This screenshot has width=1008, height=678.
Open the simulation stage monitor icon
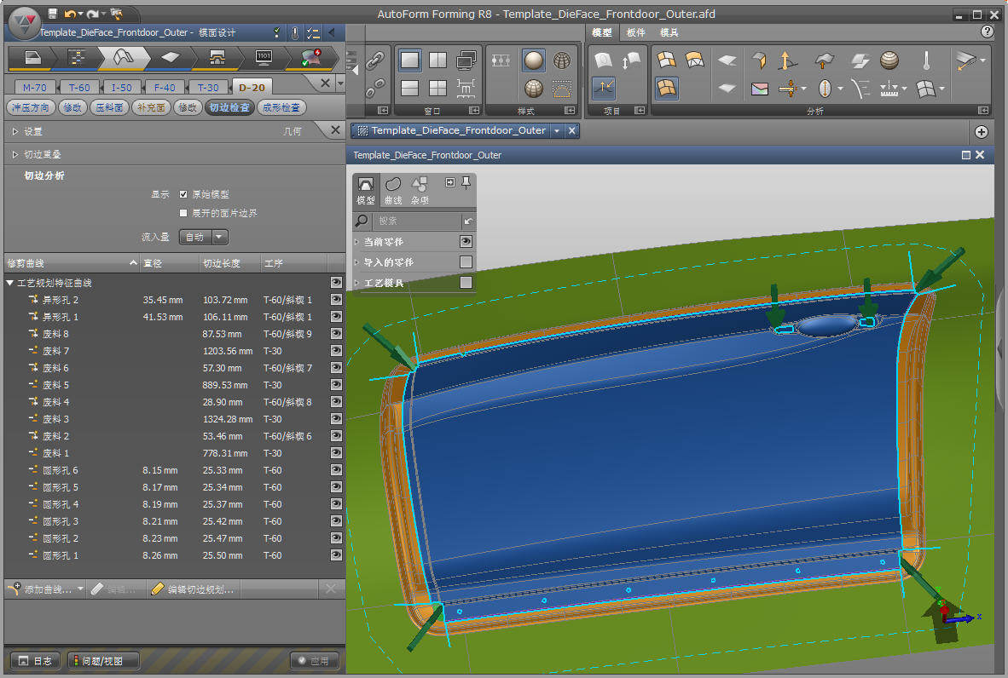[x=264, y=58]
